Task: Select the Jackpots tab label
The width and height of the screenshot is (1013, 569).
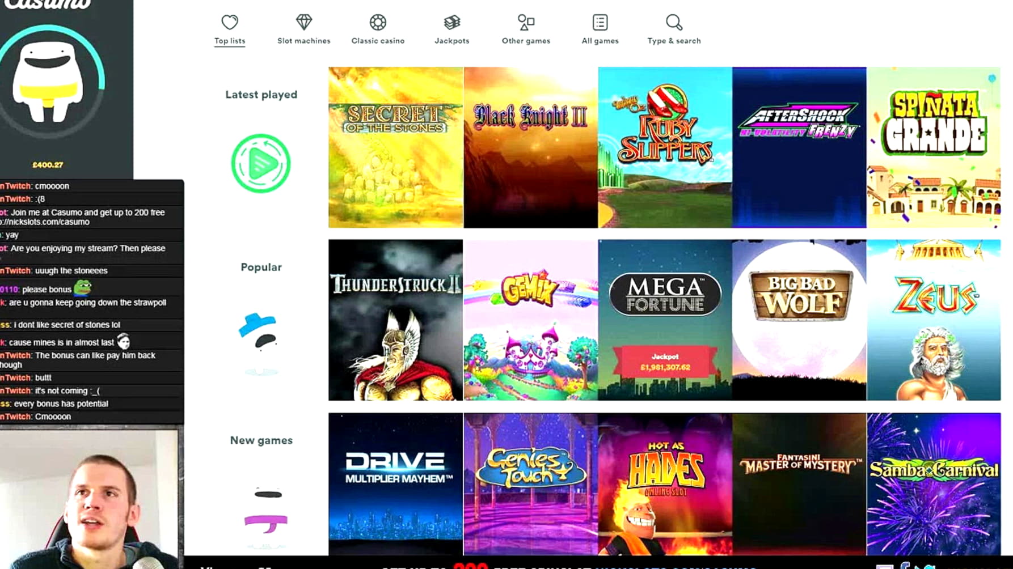Action: pyautogui.click(x=452, y=41)
